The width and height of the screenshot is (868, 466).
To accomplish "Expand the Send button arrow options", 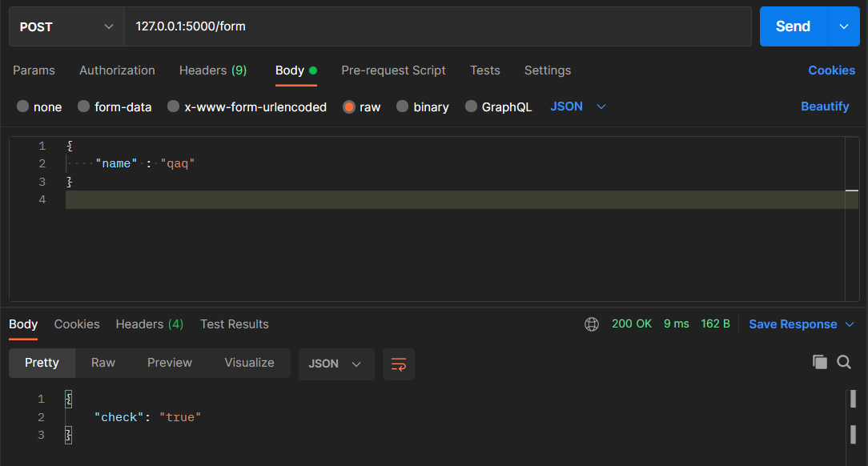I will point(843,26).
